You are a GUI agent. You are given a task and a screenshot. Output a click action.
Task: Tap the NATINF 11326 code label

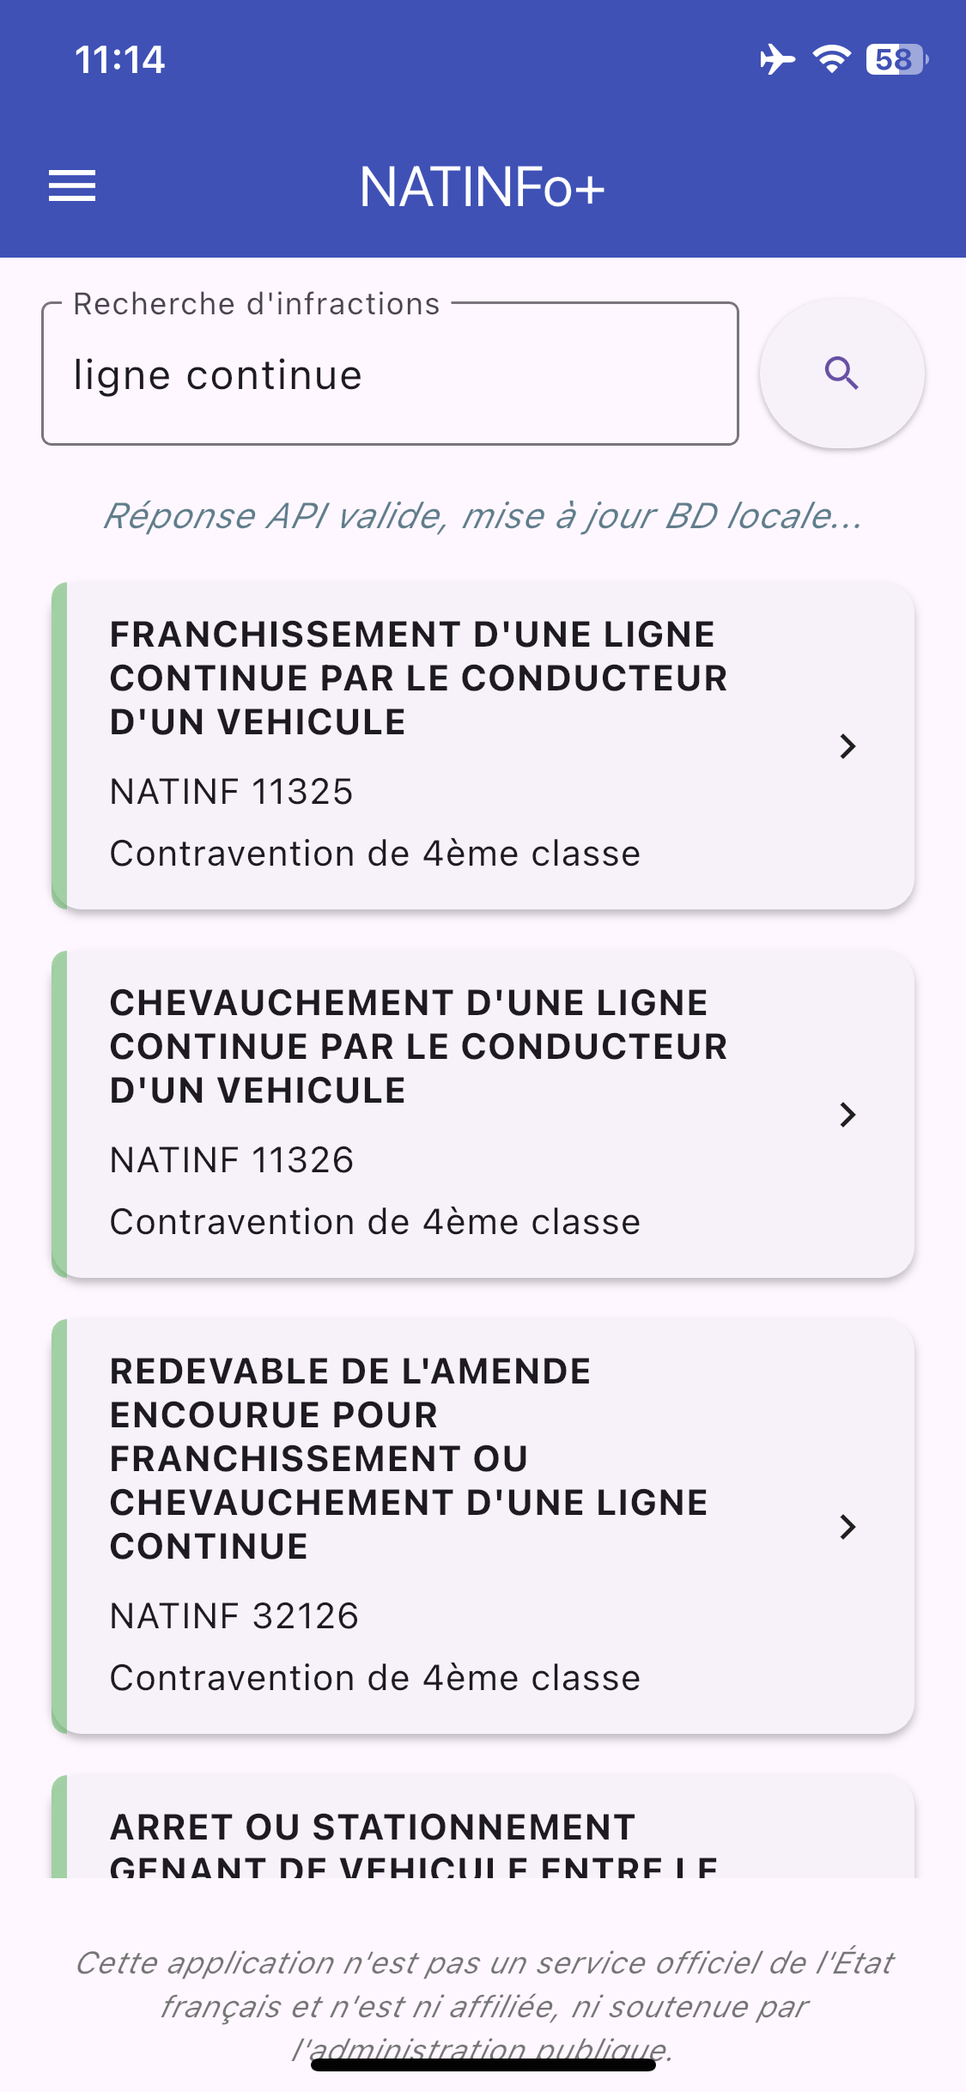[x=232, y=1160]
